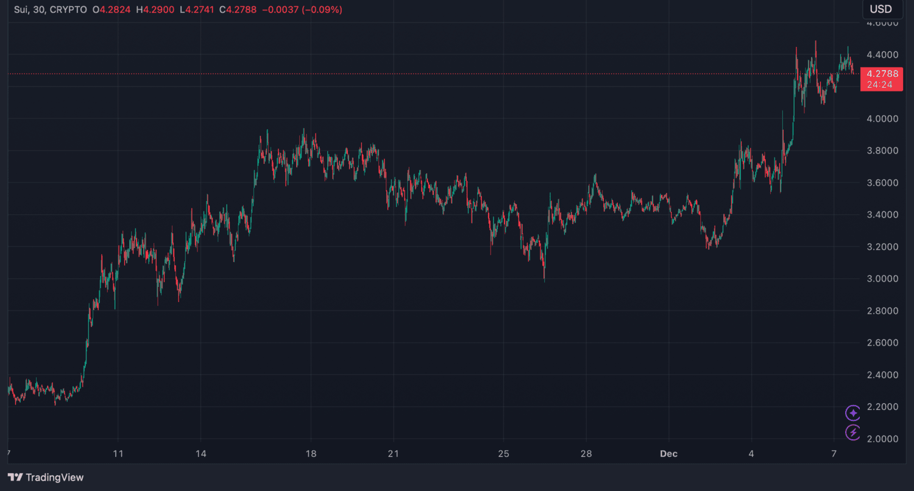Click the purple lightning bolt icon
Image resolution: width=914 pixels, height=491 pixels.
point(853,433)
